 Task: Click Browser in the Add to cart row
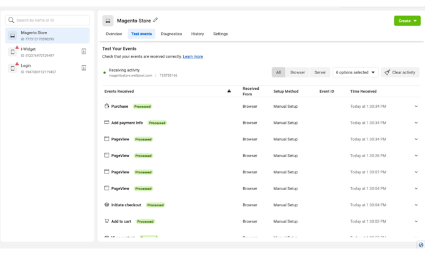250,221
